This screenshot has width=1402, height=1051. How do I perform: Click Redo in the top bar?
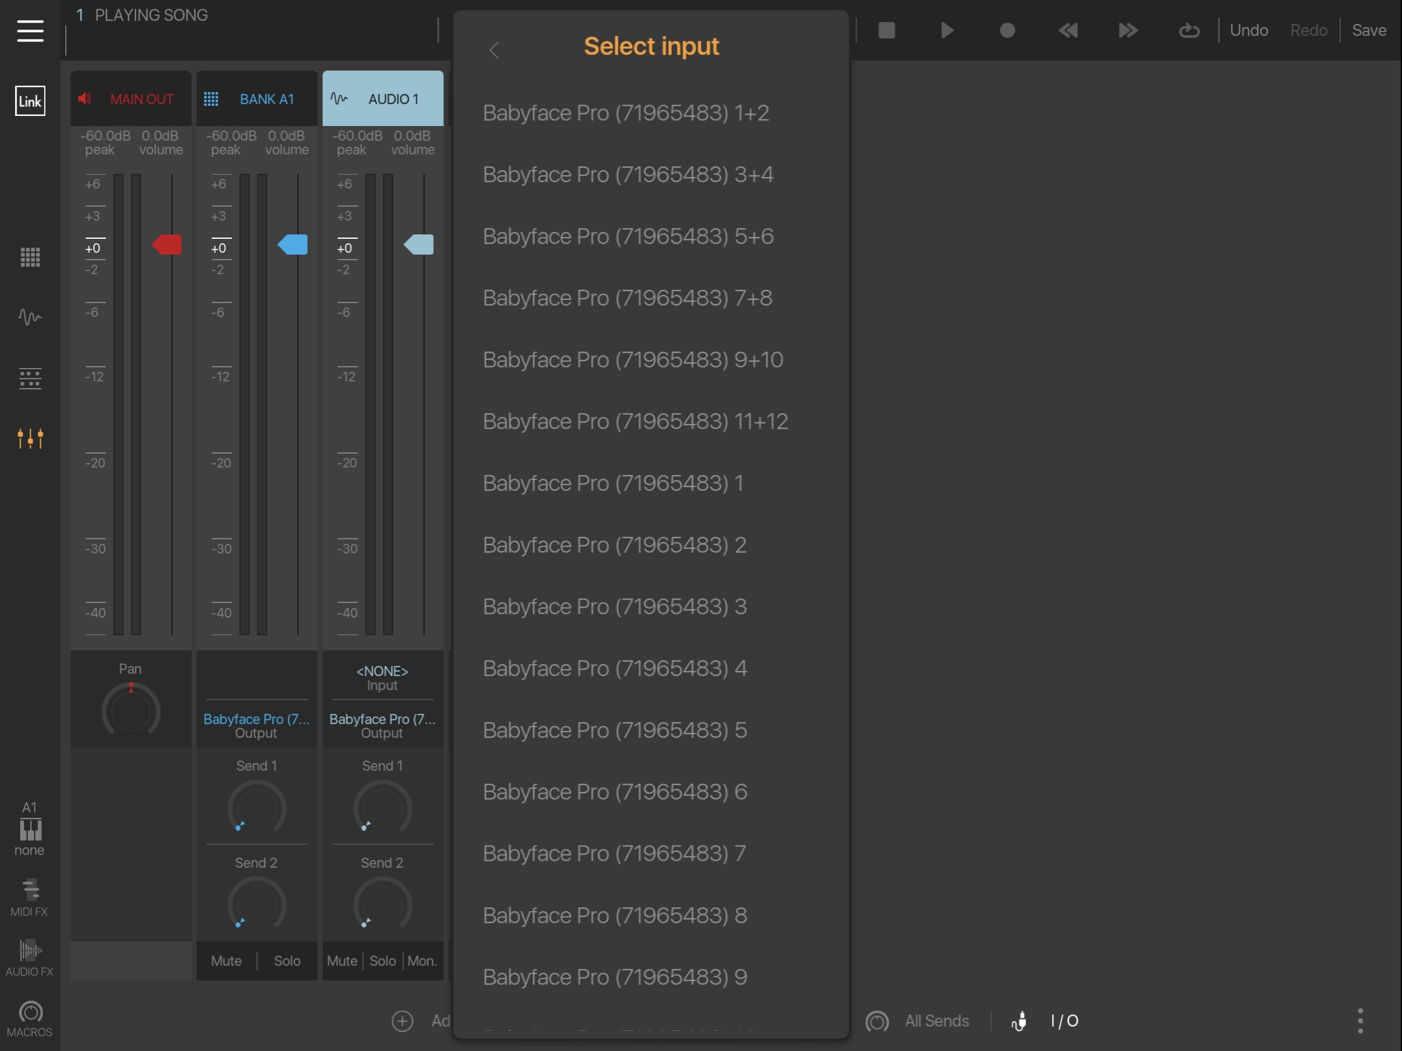(1308, 30)
